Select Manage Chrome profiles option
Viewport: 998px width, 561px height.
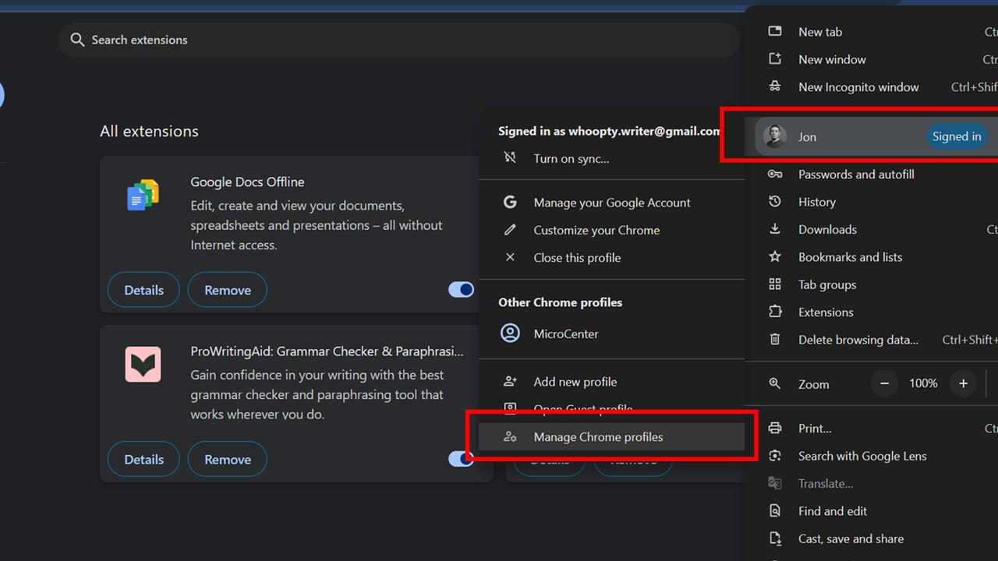(612, 437)
